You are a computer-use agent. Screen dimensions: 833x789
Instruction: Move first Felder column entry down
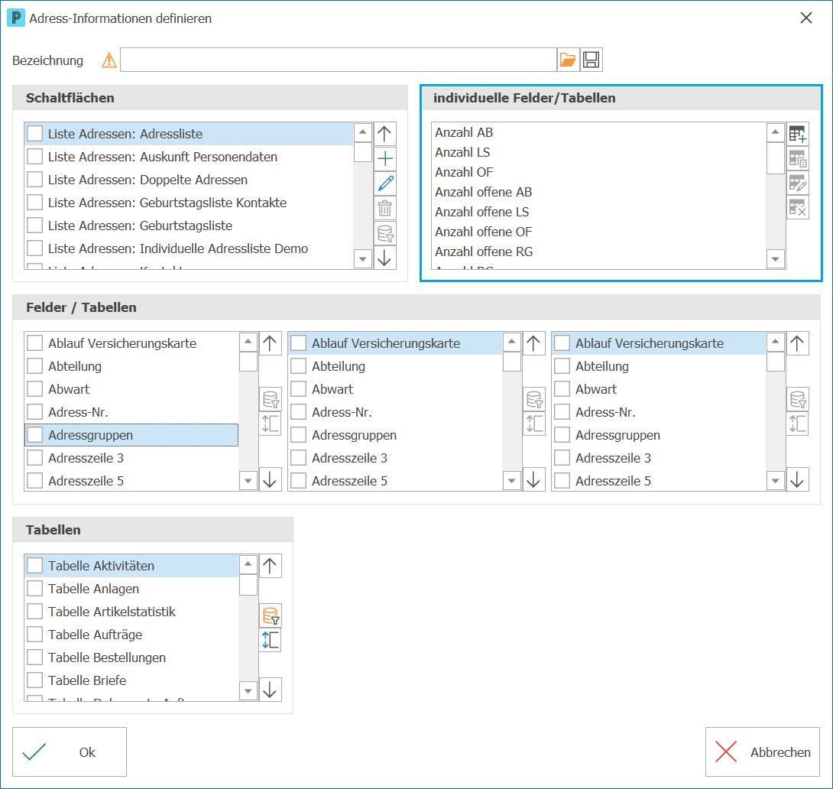270,479
